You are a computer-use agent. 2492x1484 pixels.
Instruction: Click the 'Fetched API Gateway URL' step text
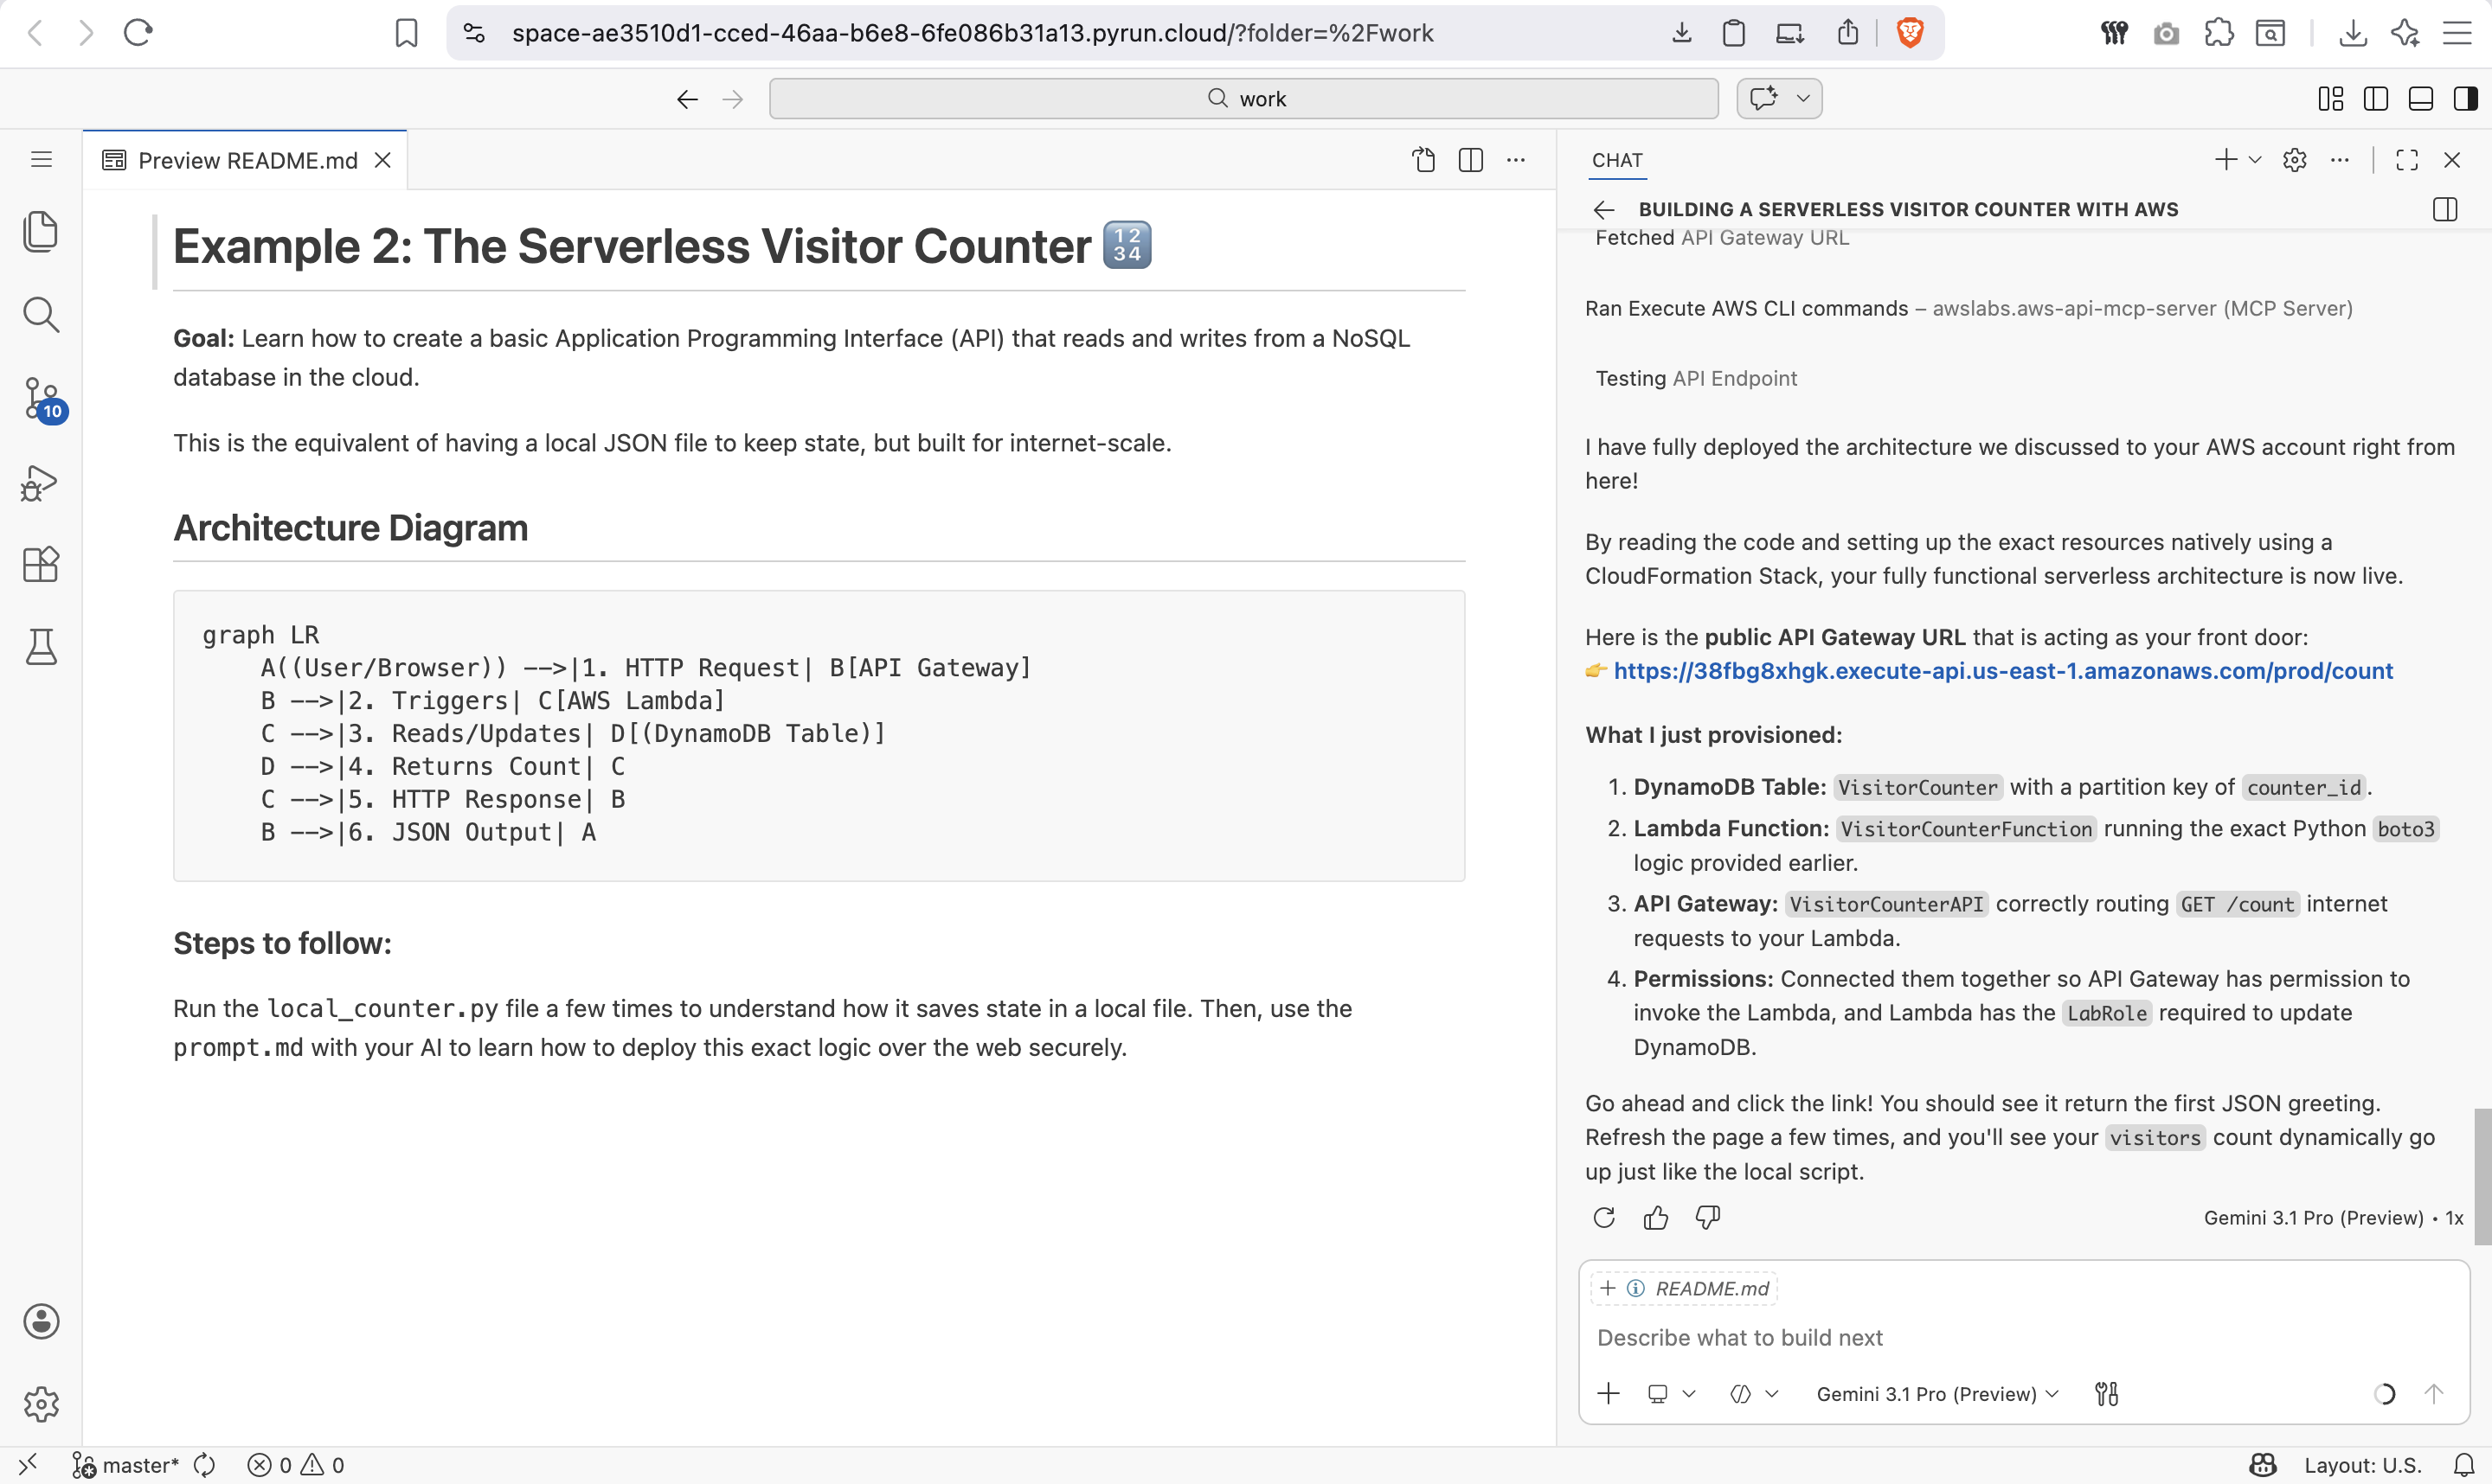pyautogui.click(x=1722, y=238)
